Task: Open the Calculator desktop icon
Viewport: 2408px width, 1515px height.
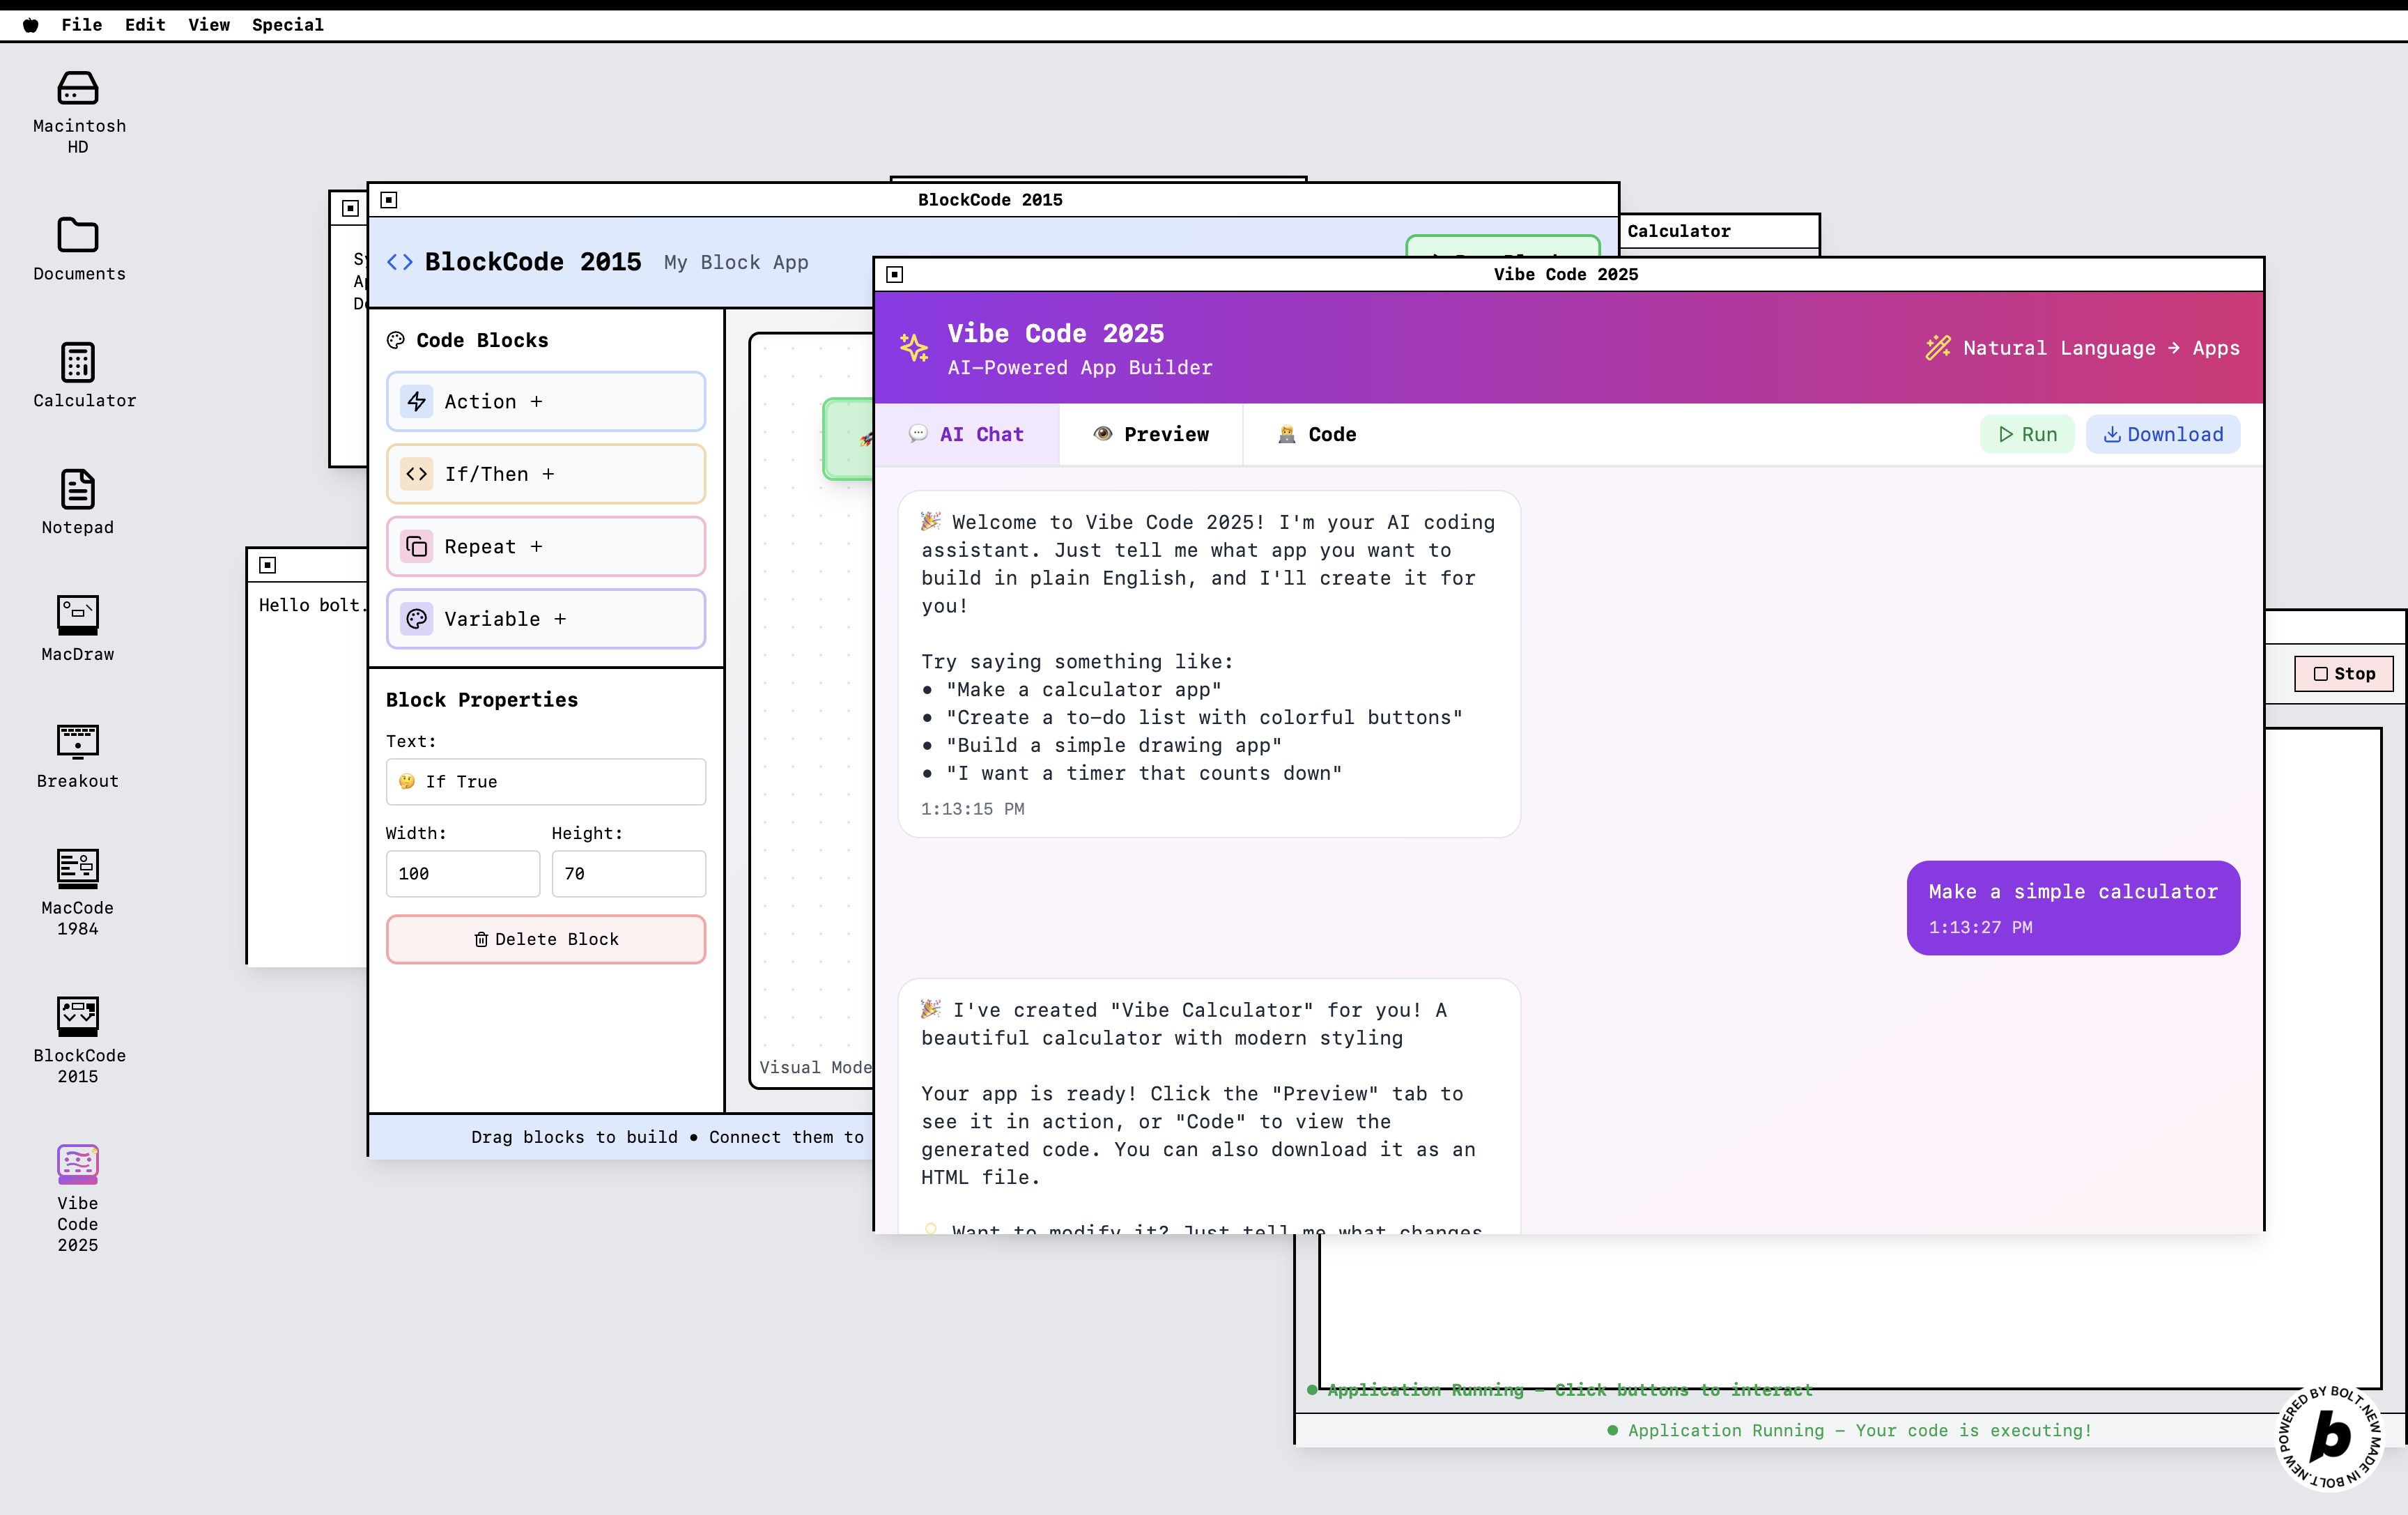Action: 77,362
